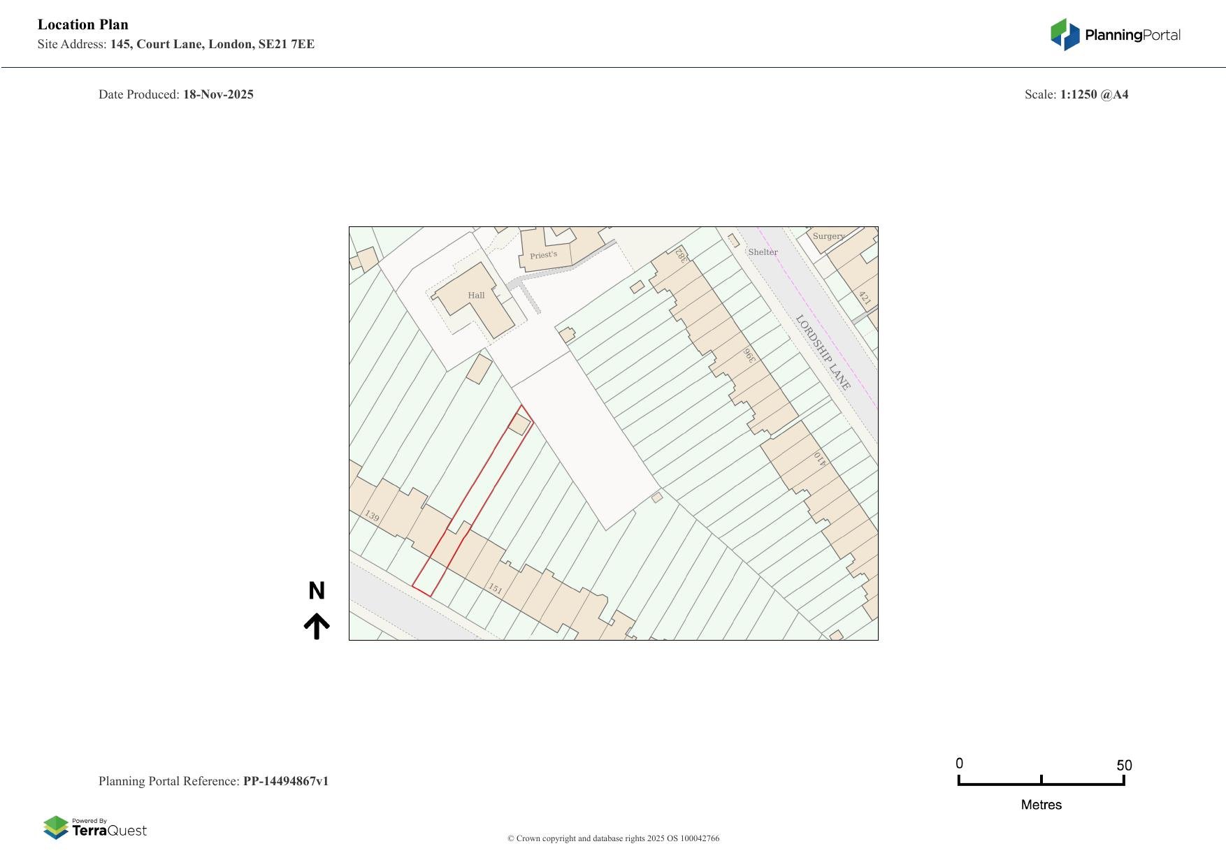Screen dimensions: 1226x867
Task: Click house number 421 on map
Action: [x=865, y=298]
